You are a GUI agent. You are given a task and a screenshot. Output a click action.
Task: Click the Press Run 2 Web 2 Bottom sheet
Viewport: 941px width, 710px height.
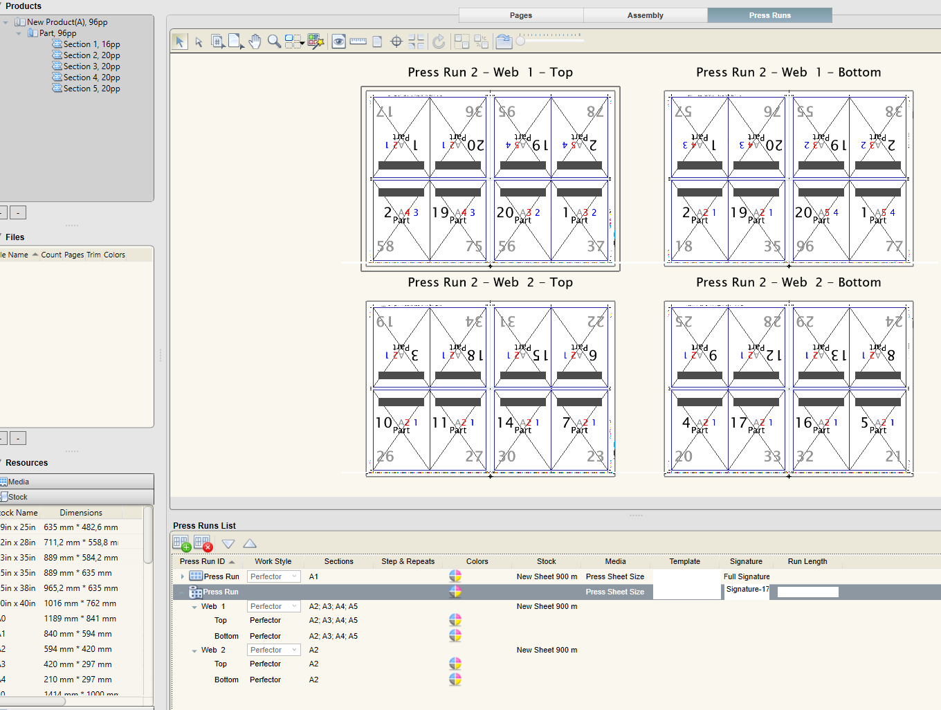pos(789,388)
